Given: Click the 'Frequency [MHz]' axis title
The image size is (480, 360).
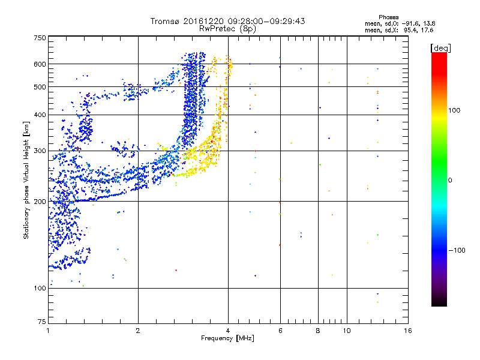Looking at the screenshot, I should tap(227, 338).
